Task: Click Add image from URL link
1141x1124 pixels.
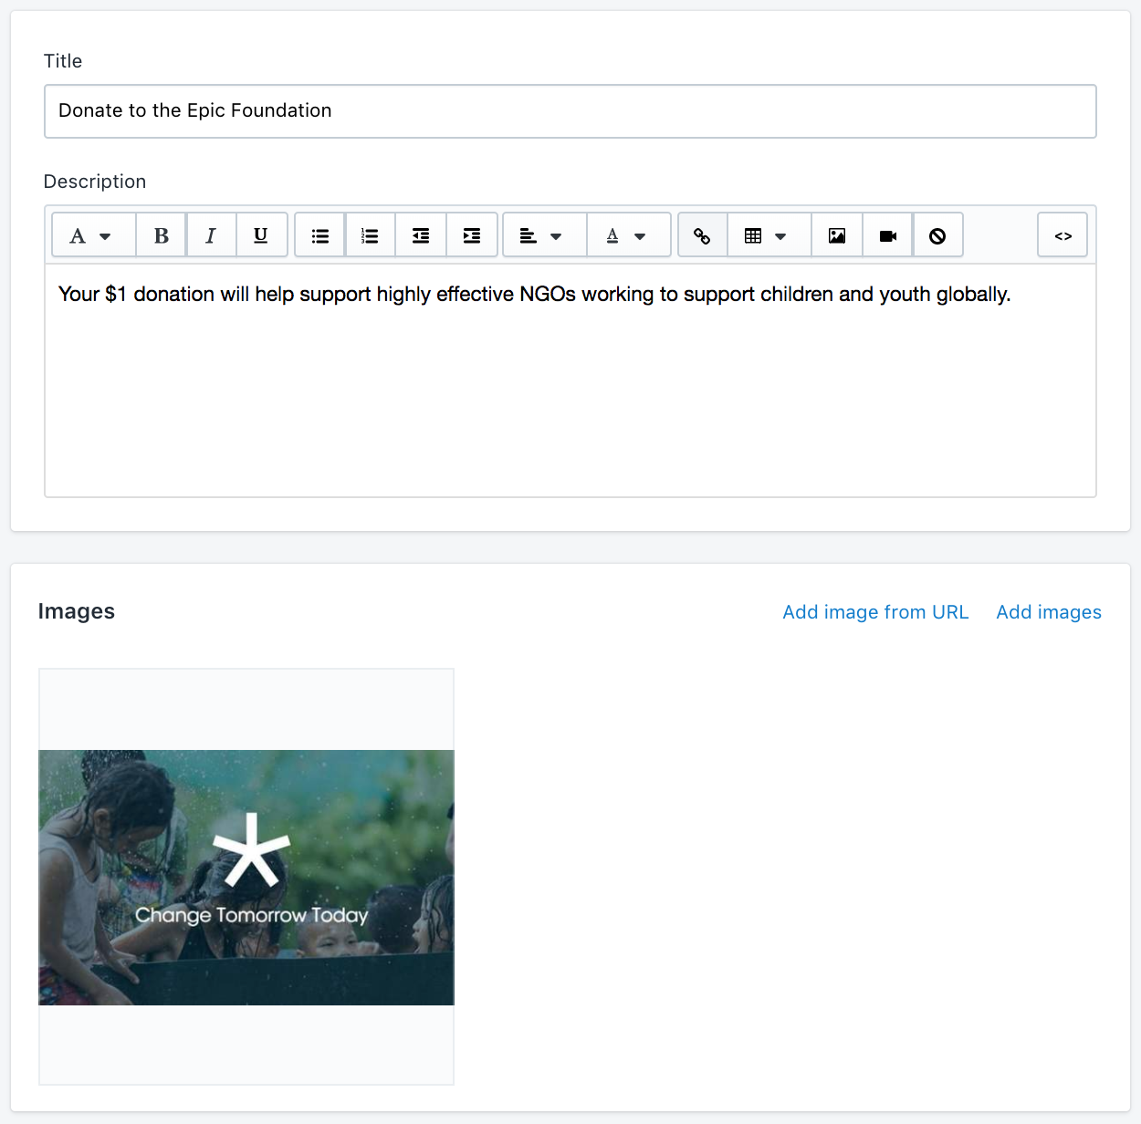Action: click(875, 612)
